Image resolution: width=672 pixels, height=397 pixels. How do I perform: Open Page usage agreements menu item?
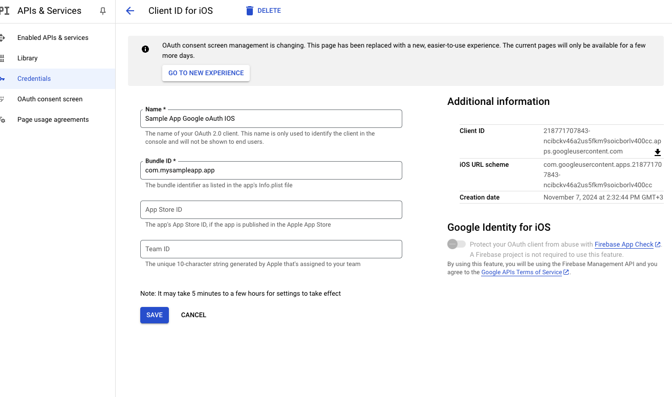click(53, 120)
